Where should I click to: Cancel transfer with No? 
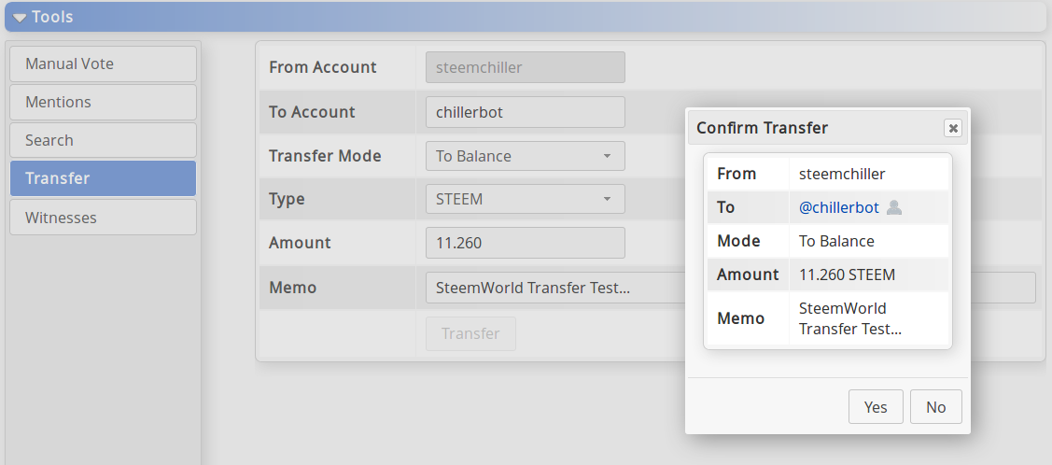pyautogui.click(x=936, y=406)
